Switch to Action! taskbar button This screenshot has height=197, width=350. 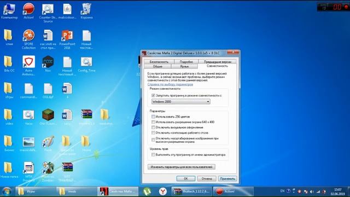pos(234,192)
